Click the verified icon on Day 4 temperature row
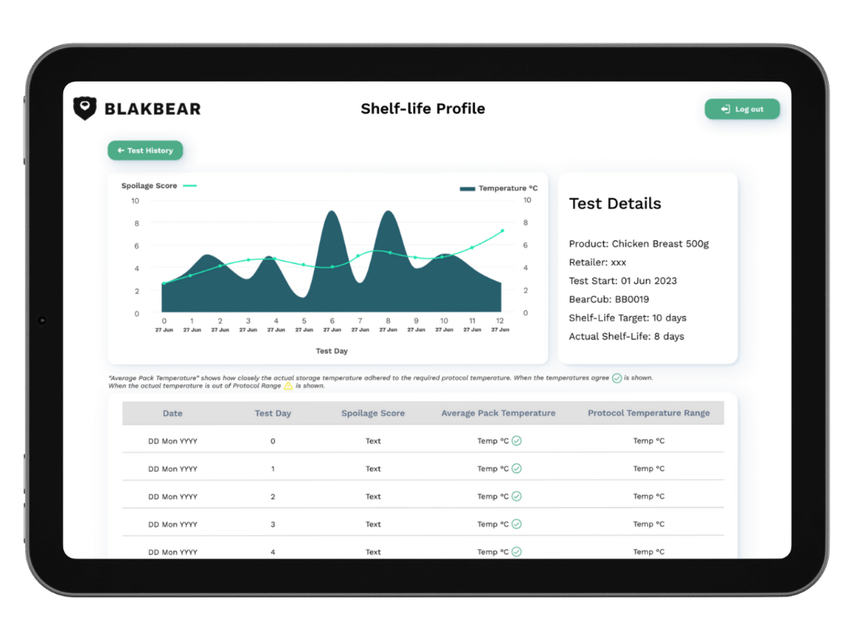The height and width of the screenshot is (639, 853). click(x=518, y=552)
